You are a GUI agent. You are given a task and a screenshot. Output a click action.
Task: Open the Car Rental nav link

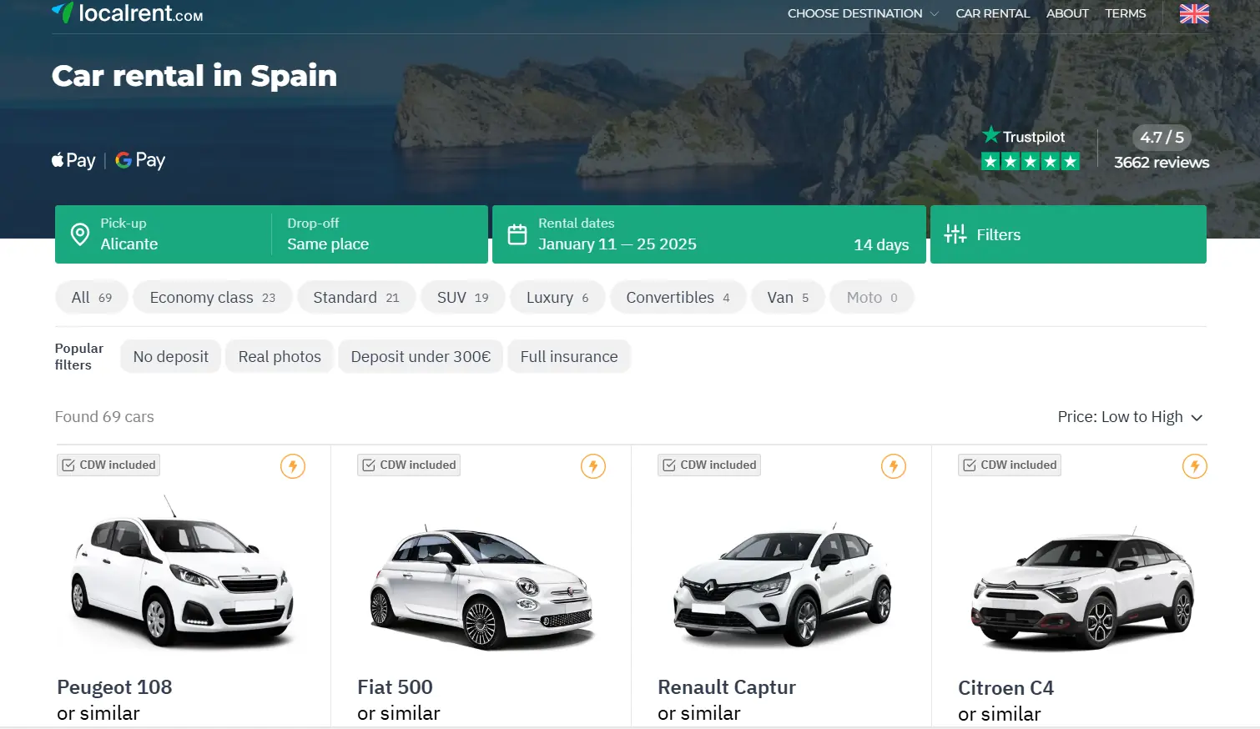tap(993, 13)
